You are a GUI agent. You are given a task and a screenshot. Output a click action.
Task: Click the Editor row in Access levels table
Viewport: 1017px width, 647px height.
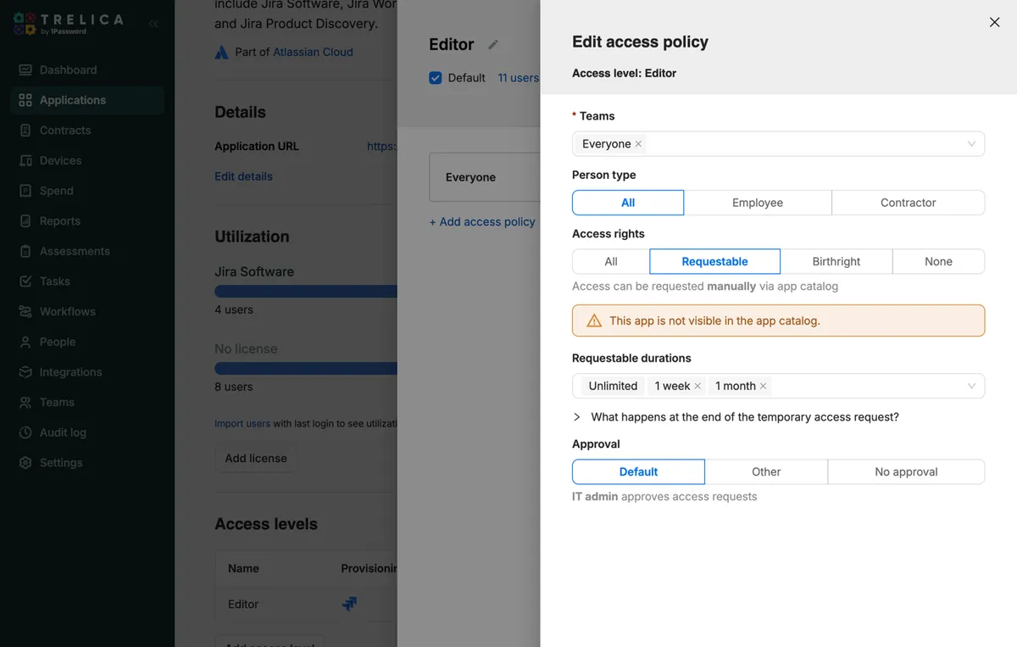click(306, 604)
